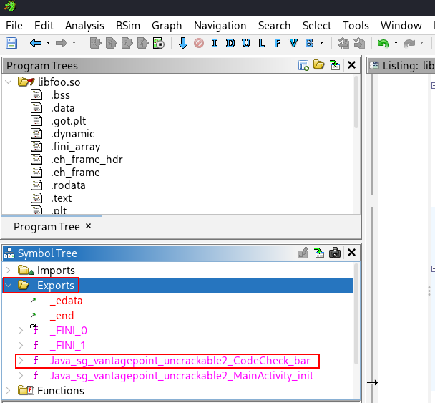Image resolution: width=435 pixels, height=403 pixels.
Task: Open the bookmark type dropdown arrow
Action: tap(321, 43)
